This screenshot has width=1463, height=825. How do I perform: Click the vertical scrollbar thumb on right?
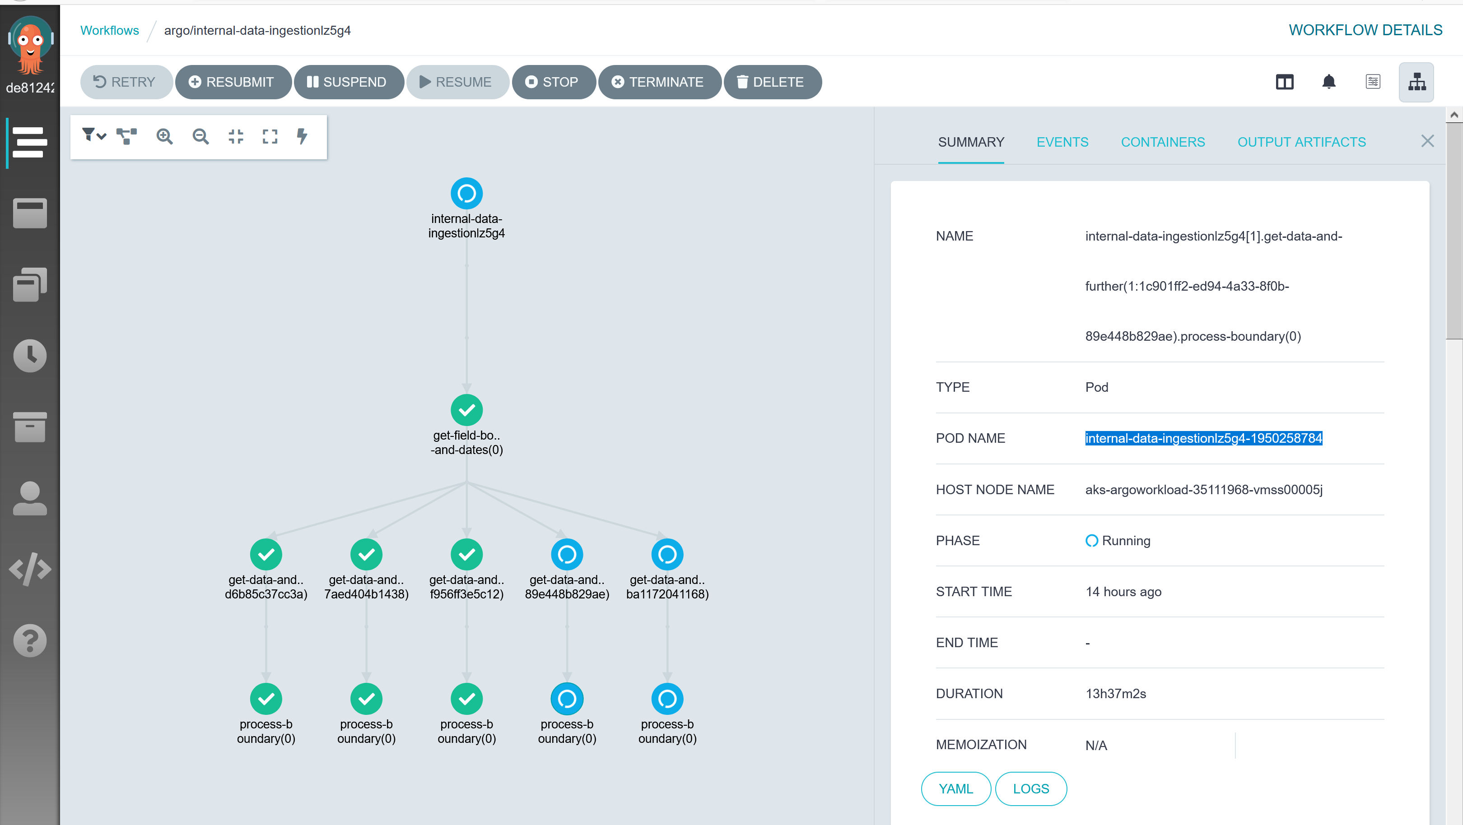tap(1454, 231)
